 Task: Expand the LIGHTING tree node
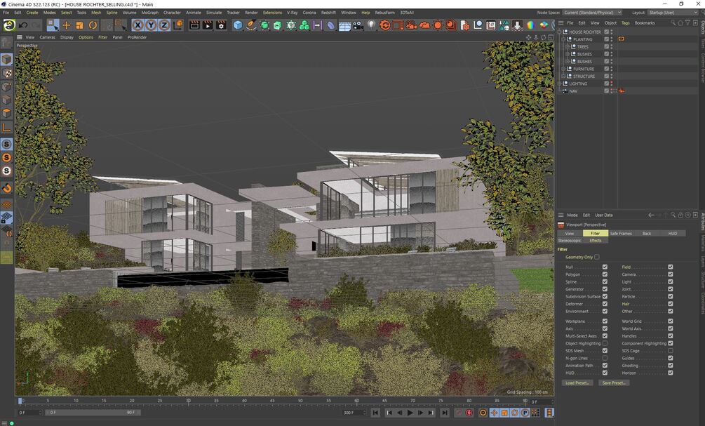tap(560, 84)
